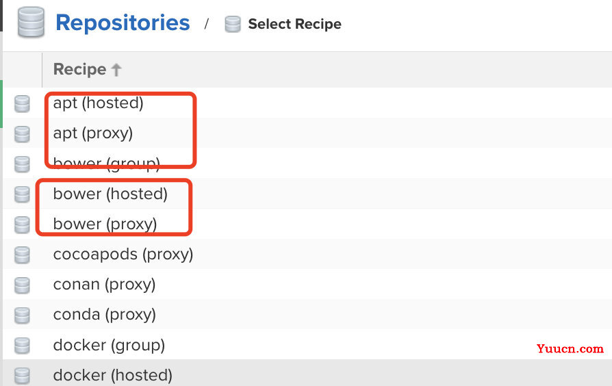This screenshot has width=612, height=386.
Task: Select the bower (hosted) recipe row
Action: click(307, 194)
